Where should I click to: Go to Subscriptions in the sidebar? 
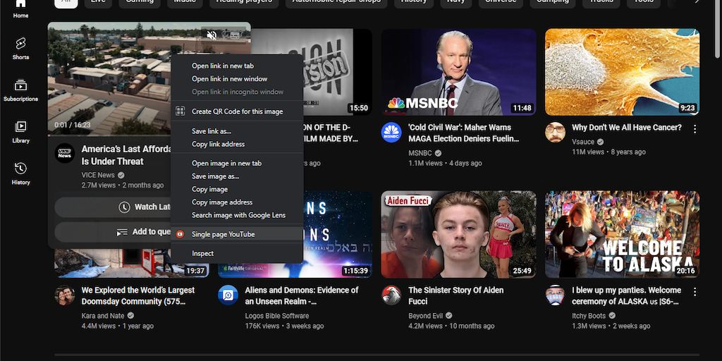point(20,90)
